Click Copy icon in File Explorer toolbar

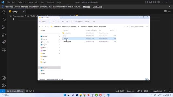[x=54, y=22]
